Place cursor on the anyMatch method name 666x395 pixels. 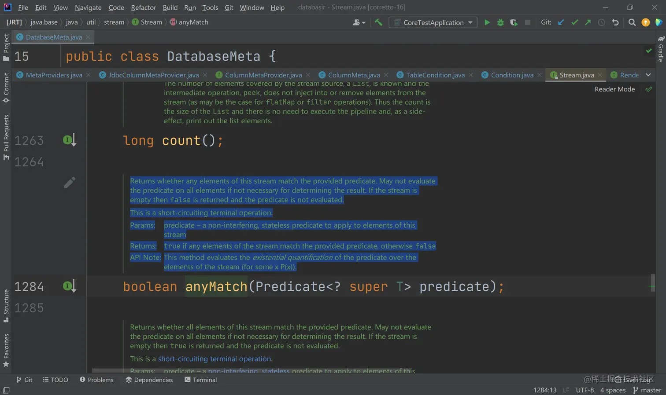216,287
